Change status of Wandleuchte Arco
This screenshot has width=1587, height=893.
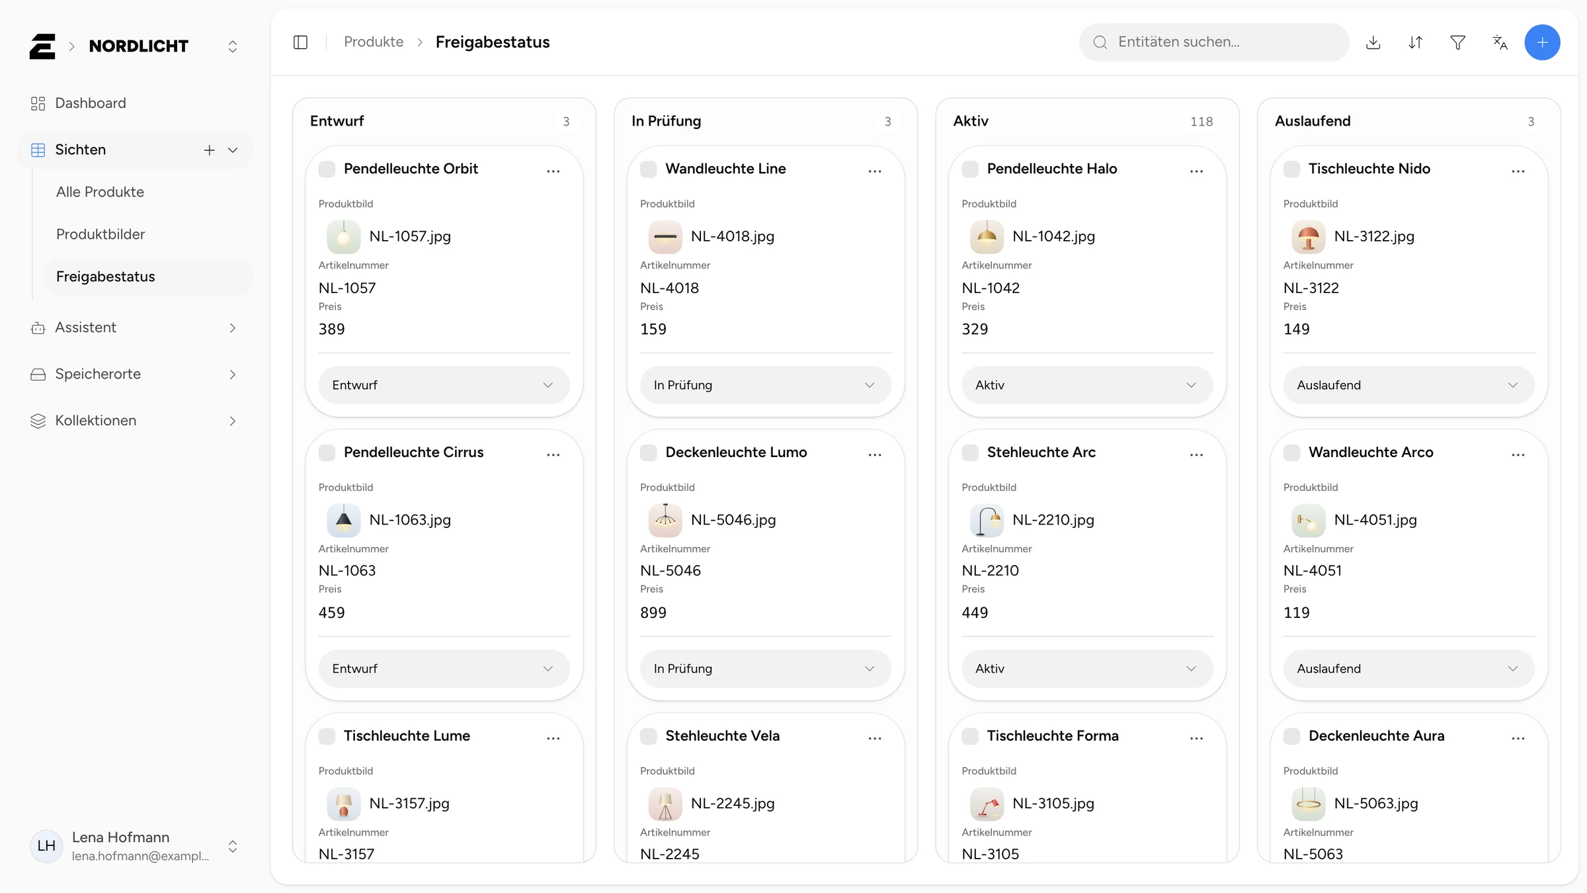point(1409,669)
